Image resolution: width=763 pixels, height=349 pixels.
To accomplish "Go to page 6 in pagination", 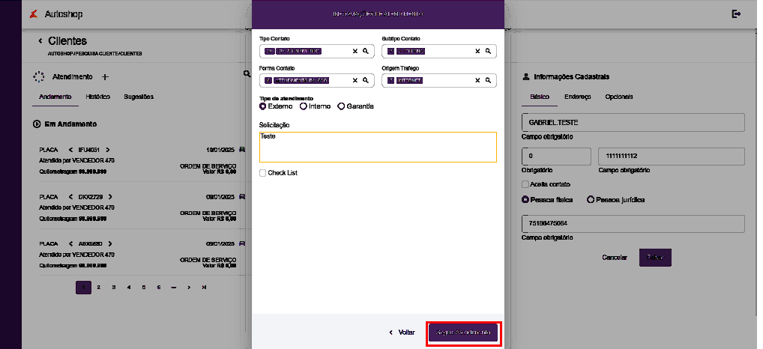I will tap(159, 288).
